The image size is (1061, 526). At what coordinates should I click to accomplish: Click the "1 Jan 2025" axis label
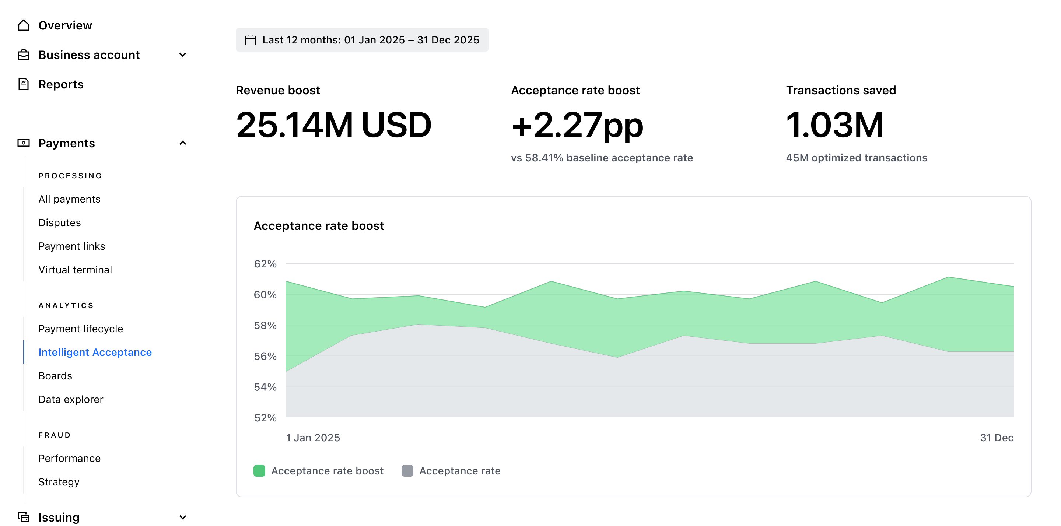click(x=313, y=438)
